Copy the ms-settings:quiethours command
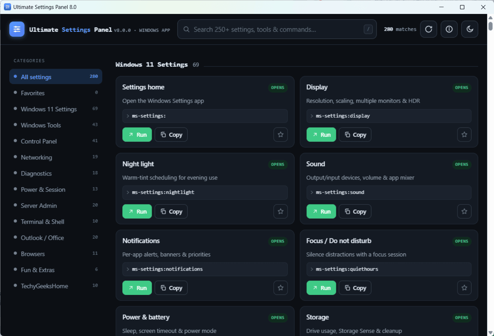The image size is (494, 336). tap(355, 288)
